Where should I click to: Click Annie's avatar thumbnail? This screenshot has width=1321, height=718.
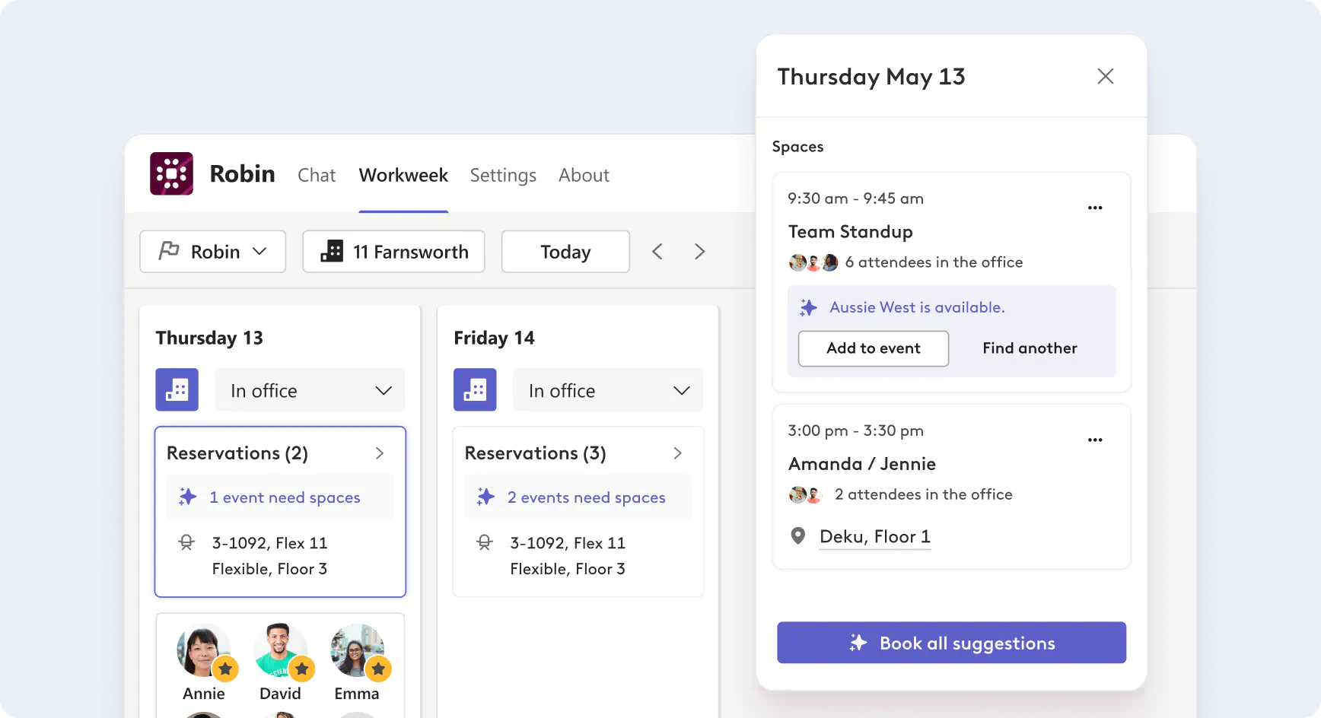coord(203,651)
